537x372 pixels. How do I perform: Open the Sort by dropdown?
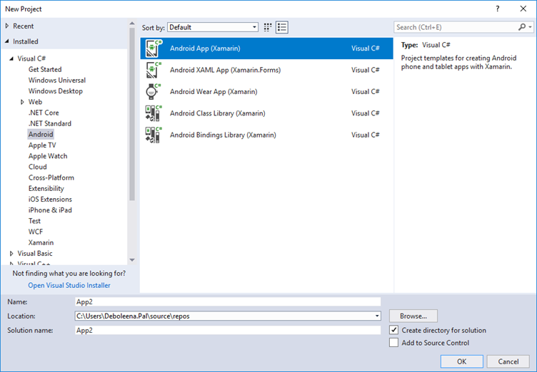[212, 27]
